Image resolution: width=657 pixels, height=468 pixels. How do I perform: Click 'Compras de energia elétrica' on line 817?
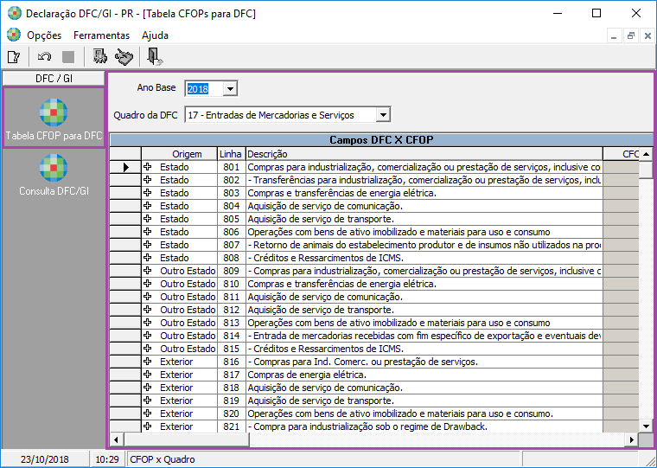(x=307, y=375)
